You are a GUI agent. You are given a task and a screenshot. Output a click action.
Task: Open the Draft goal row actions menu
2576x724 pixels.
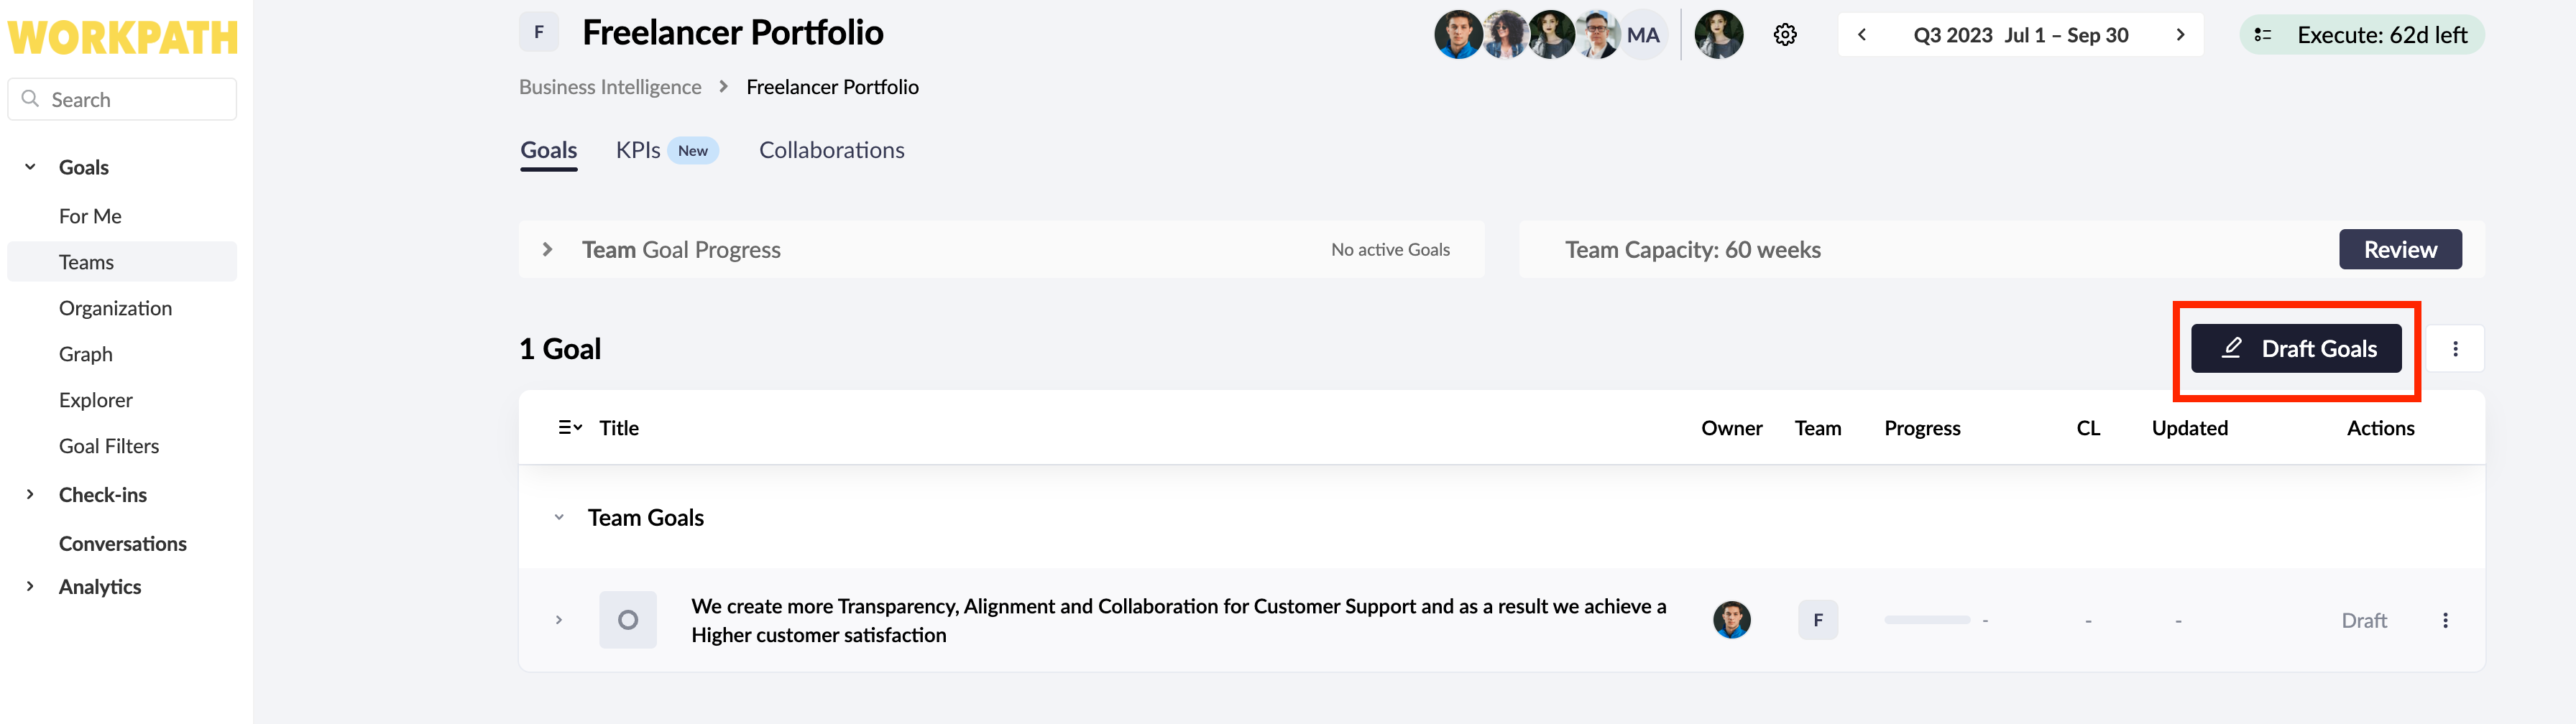point(2445,620)
